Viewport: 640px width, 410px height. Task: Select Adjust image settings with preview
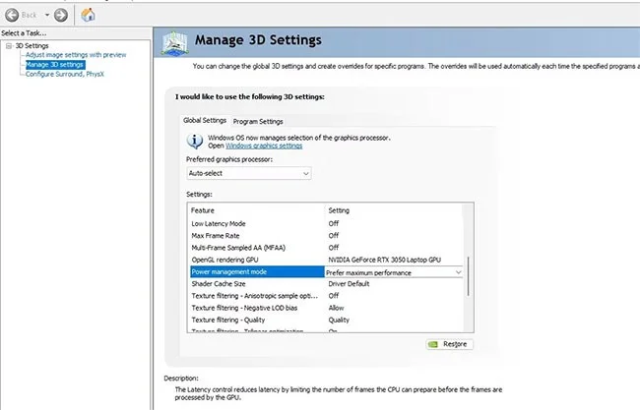[x=76, y=55]
